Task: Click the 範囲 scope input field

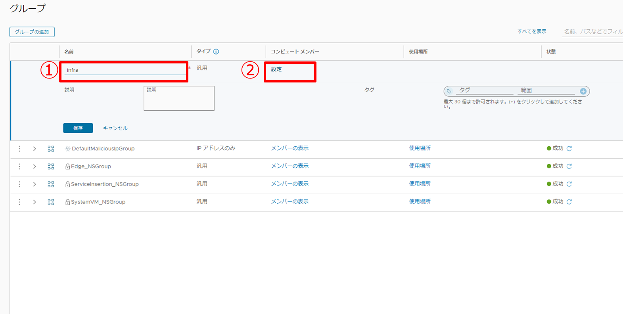Action: pos(547,90)
